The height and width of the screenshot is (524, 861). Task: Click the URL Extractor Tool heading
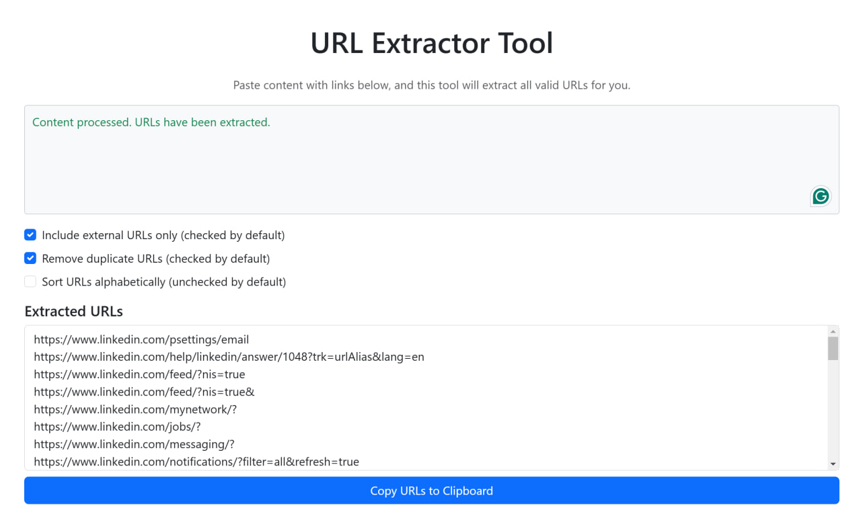click(x=432, y=43)
